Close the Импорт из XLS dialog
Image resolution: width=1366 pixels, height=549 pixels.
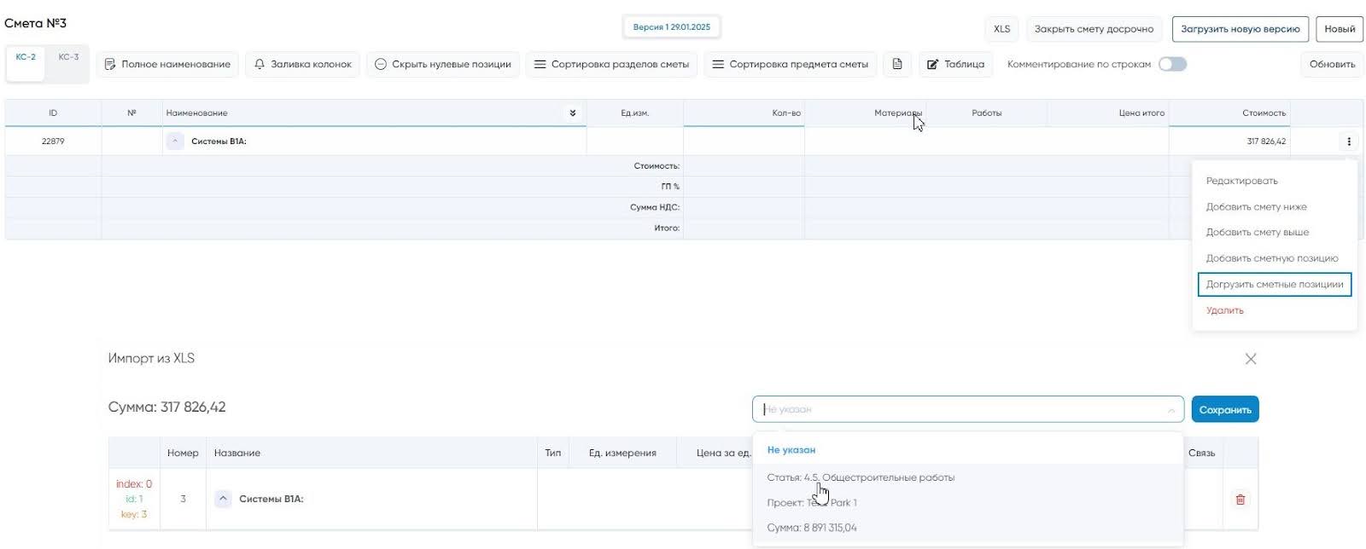(x=1250, y=359)
